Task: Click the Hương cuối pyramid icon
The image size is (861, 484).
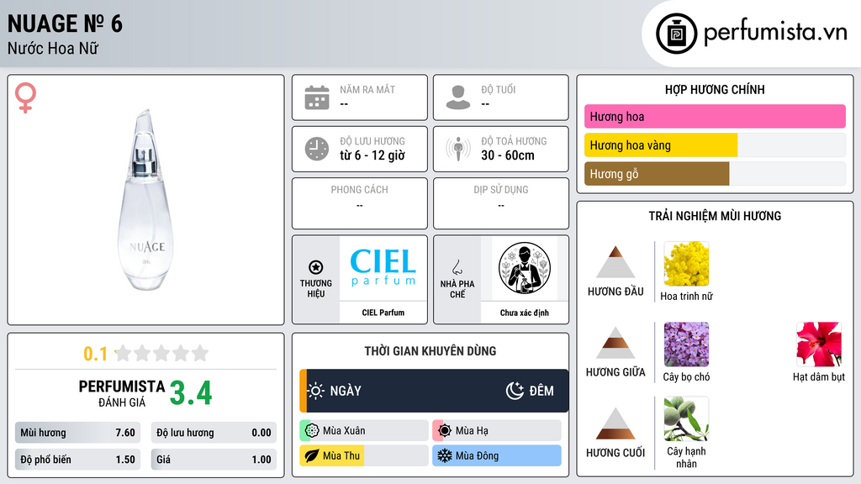Action: coord(615,423)
